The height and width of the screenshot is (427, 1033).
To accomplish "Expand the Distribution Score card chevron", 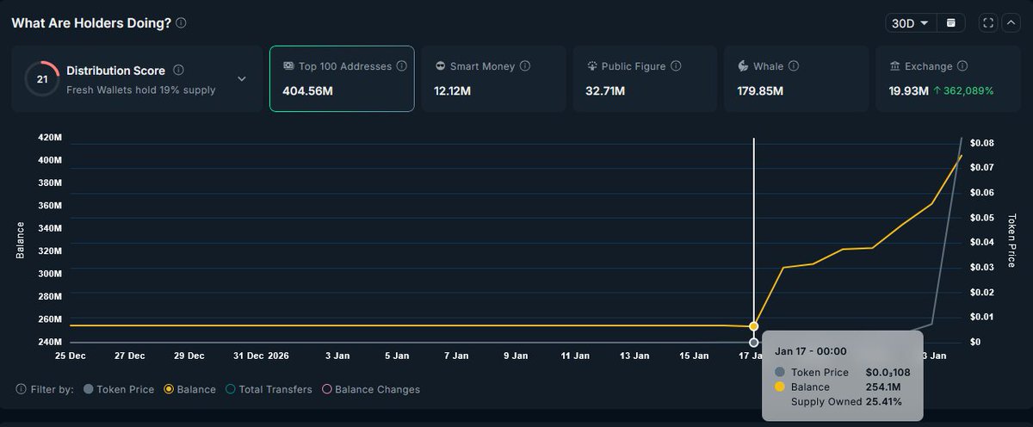I will 242,78.
